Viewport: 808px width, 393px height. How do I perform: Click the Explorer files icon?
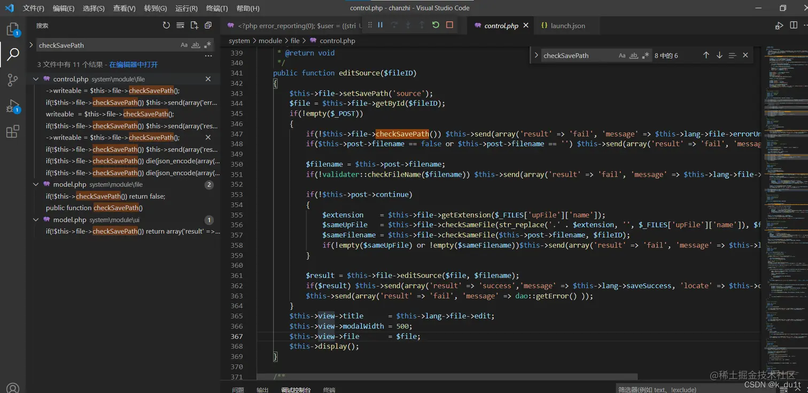(13, 29)
